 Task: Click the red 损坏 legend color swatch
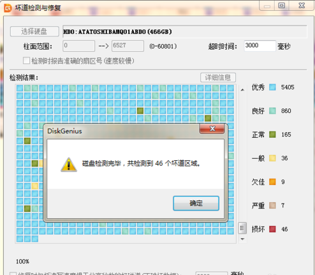(272, 229)
